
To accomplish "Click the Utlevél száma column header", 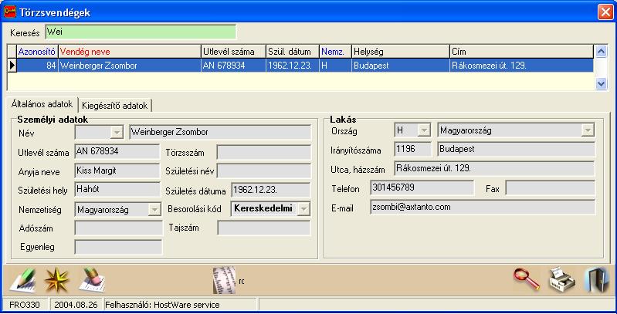I will (x=233, y=52).
